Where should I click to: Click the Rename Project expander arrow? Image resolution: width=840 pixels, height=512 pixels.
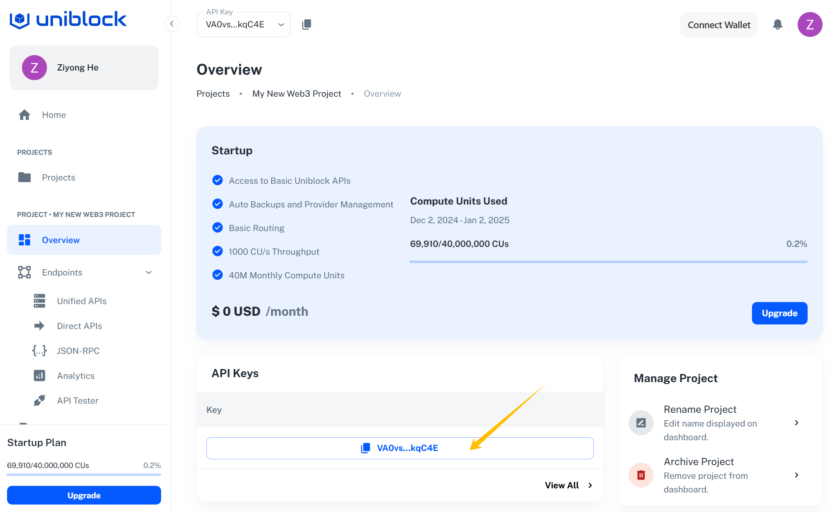coord(797,423)
